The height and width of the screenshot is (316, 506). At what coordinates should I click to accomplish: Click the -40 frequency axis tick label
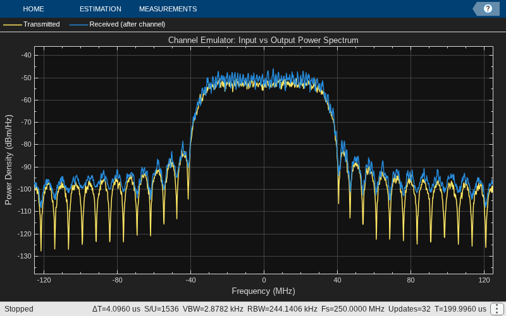point(190,280)
